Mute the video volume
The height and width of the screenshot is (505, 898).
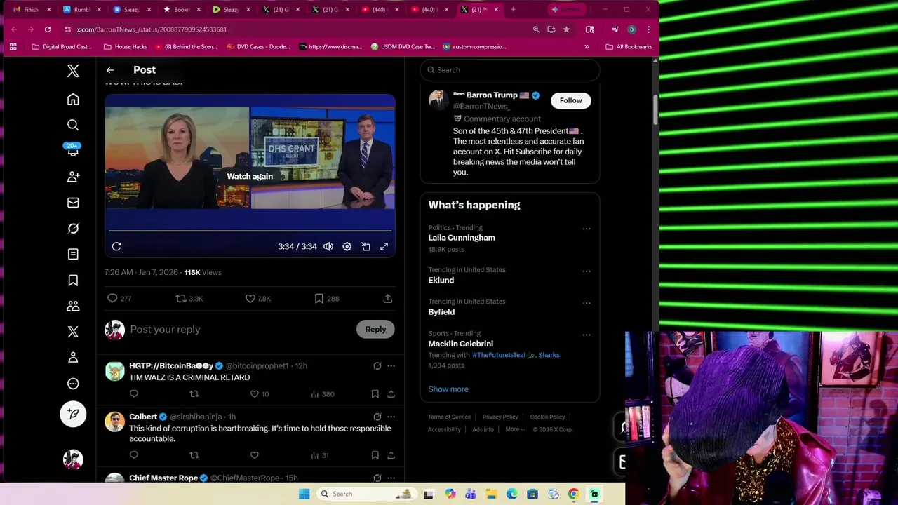pyautogui.click(x=328, y=247)
